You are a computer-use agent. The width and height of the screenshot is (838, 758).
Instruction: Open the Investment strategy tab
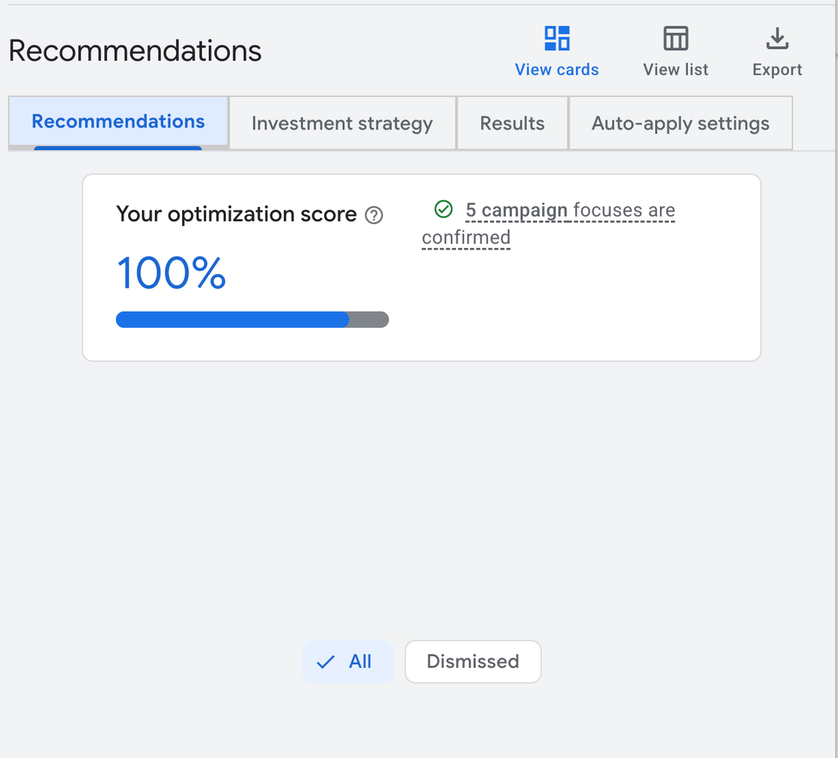click(342, 123)
